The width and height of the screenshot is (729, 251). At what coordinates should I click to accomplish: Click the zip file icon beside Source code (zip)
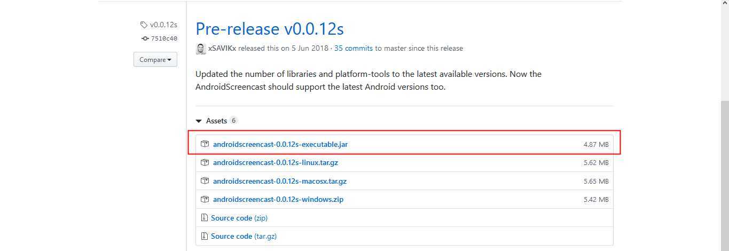[x=204, y=218]
